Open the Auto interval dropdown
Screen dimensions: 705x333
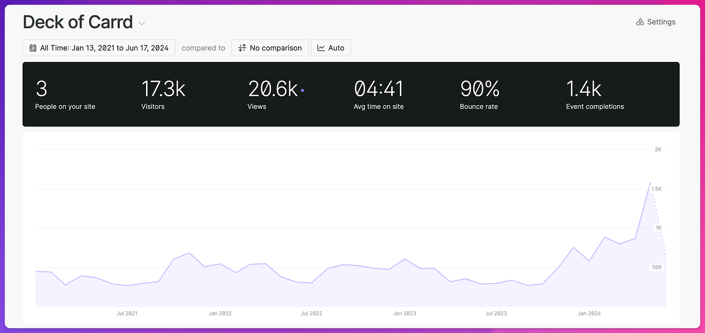tap(331, 48)
